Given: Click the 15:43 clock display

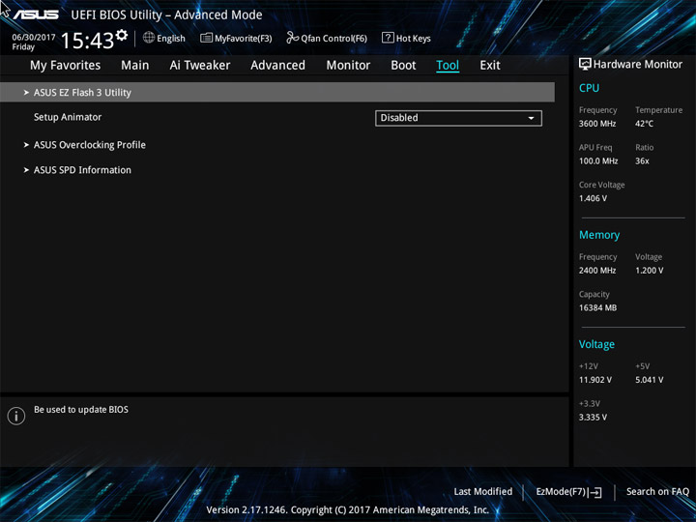Looking at the screenshot, I should tap(87, 41).
